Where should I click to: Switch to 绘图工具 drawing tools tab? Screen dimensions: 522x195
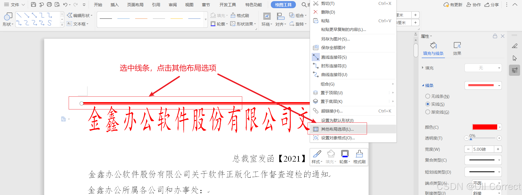[283, 5]
